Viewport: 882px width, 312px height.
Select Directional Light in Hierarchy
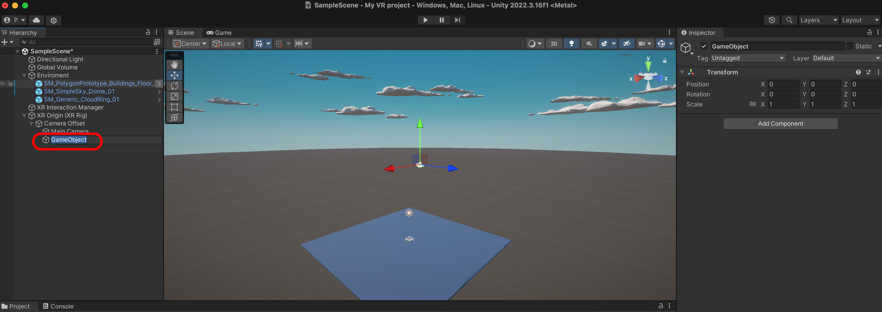coord(60,59)
